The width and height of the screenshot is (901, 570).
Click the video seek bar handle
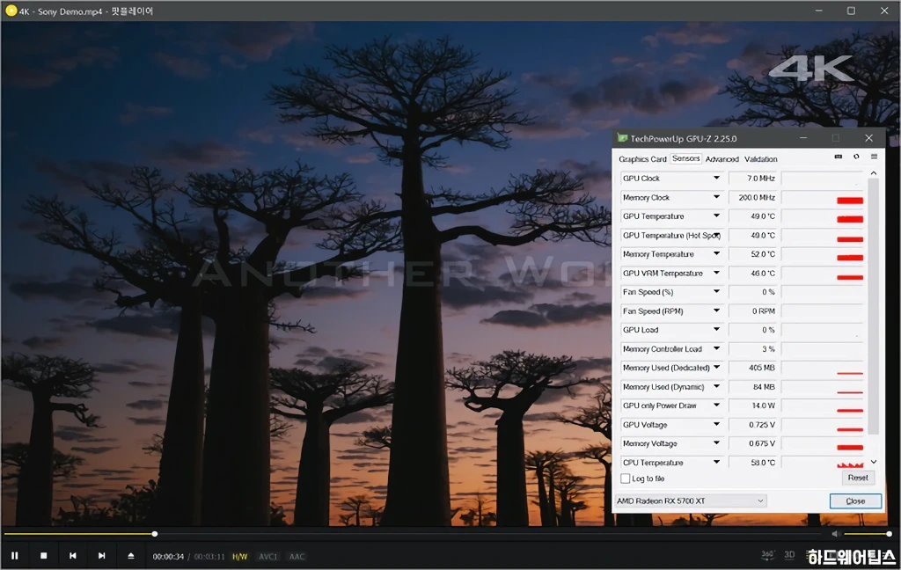click(x=155, y=534)
